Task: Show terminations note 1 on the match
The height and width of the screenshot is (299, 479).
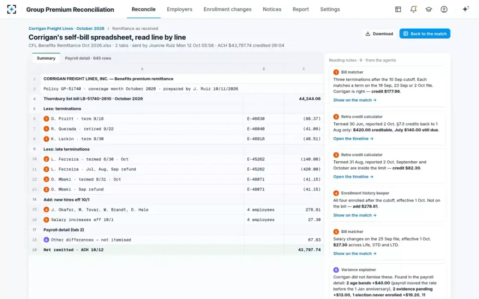Action: pyautogui.click(x=355, y=100)
